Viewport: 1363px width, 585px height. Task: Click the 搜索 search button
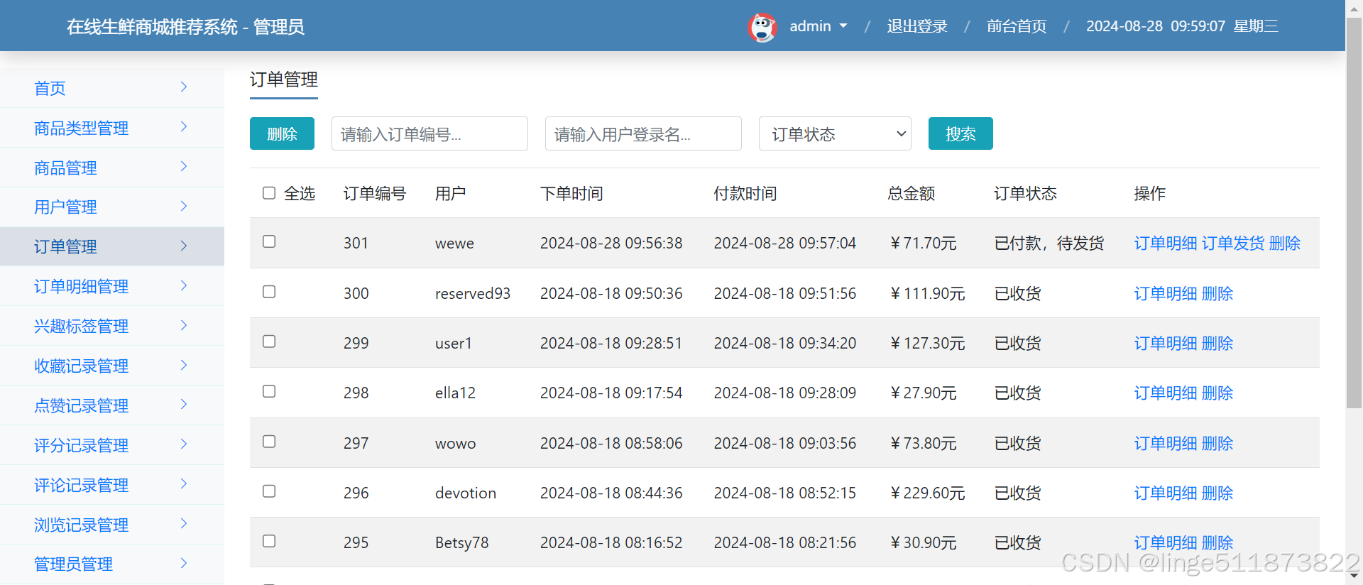click(960, 133)
